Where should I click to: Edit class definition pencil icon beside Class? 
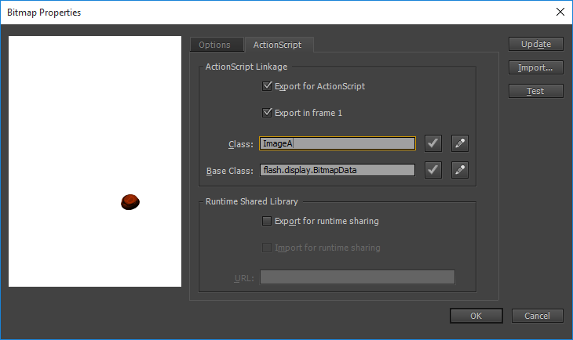[x=460, y=143]
